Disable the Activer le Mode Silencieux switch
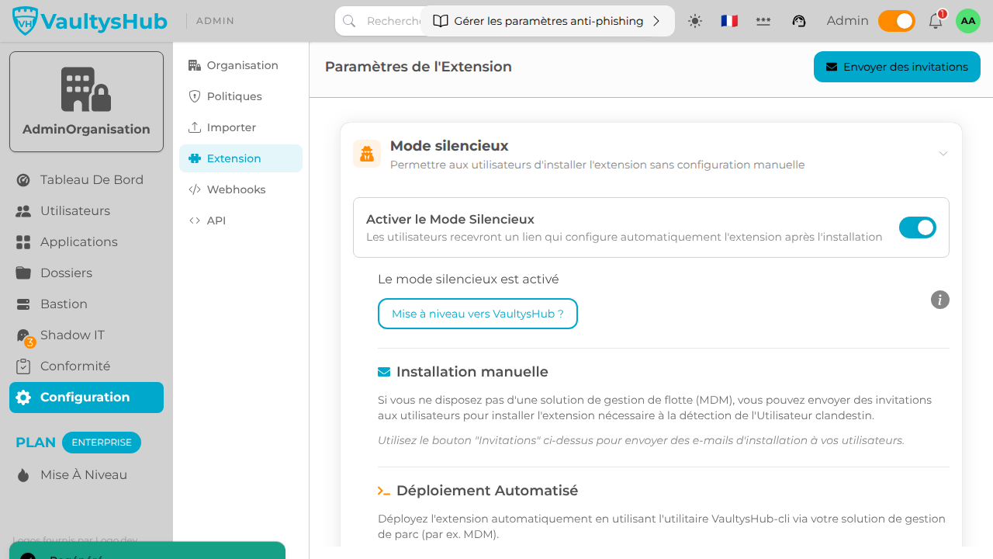Viewport: 993px width, 559px height. coord(918,227)
